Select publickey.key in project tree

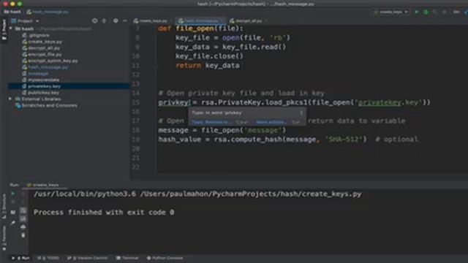pos(43,93)
